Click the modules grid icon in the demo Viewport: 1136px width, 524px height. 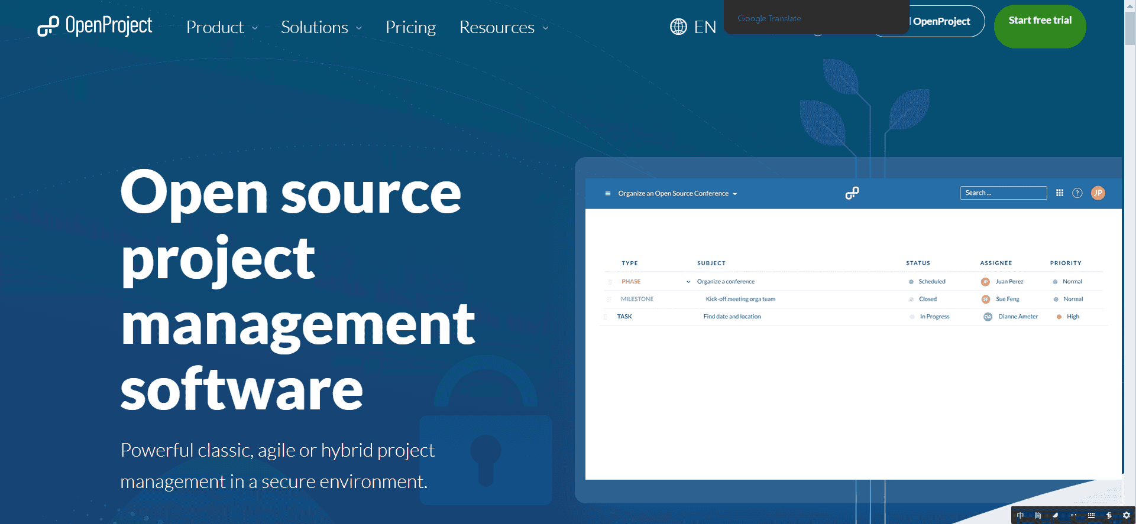point(1060,193)
